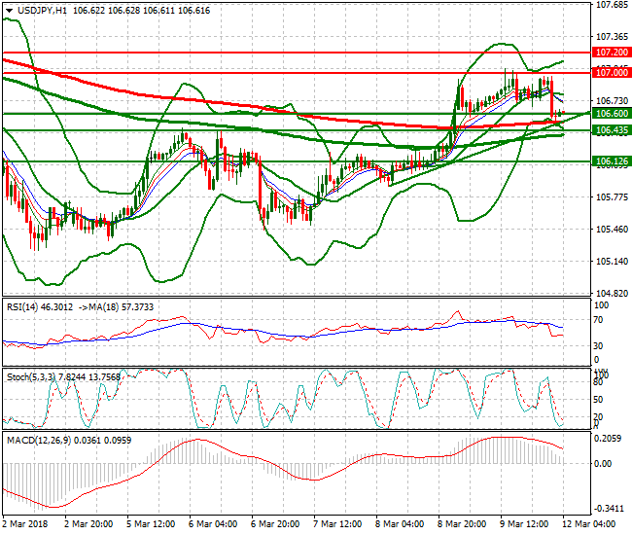The width and height of the screenshot is (632, 535).
Task: Click the RSI(14) indicator label
Action: coord(26,306)
